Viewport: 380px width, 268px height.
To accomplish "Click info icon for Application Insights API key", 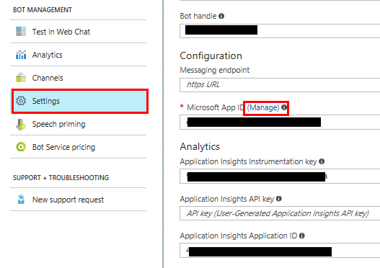I will coord(279,199).
